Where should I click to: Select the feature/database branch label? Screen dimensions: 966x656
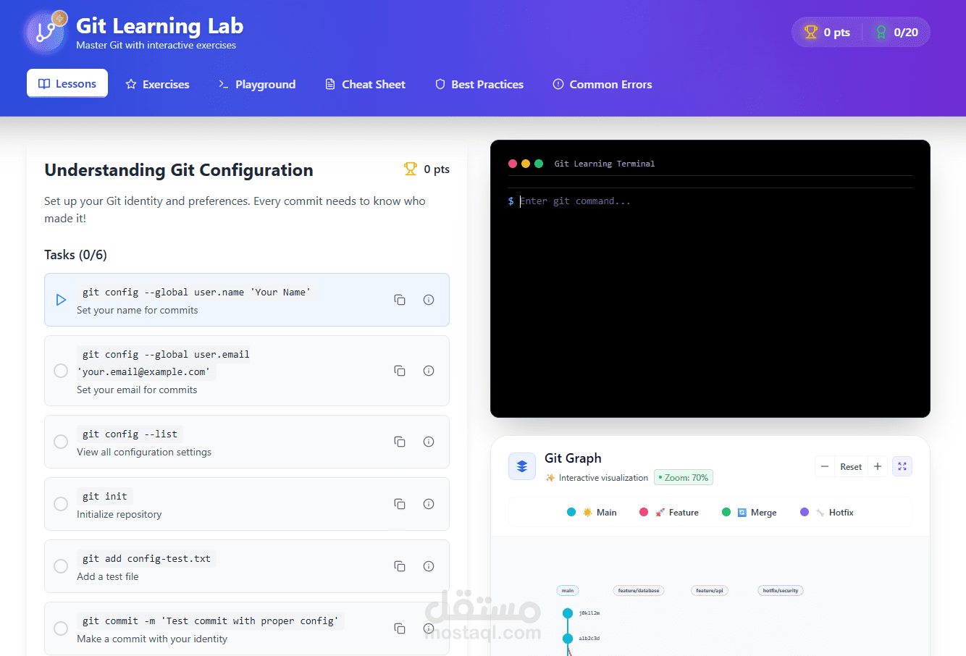(639, 591)
